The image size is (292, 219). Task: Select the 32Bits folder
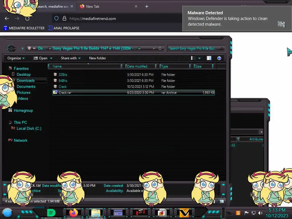coord(133,74)
